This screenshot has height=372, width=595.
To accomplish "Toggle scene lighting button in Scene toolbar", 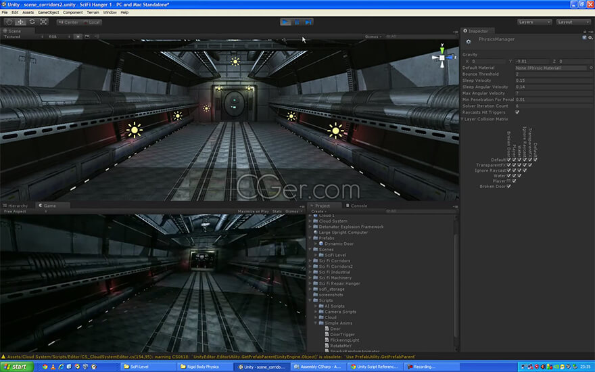I will (x=78, y=37).
